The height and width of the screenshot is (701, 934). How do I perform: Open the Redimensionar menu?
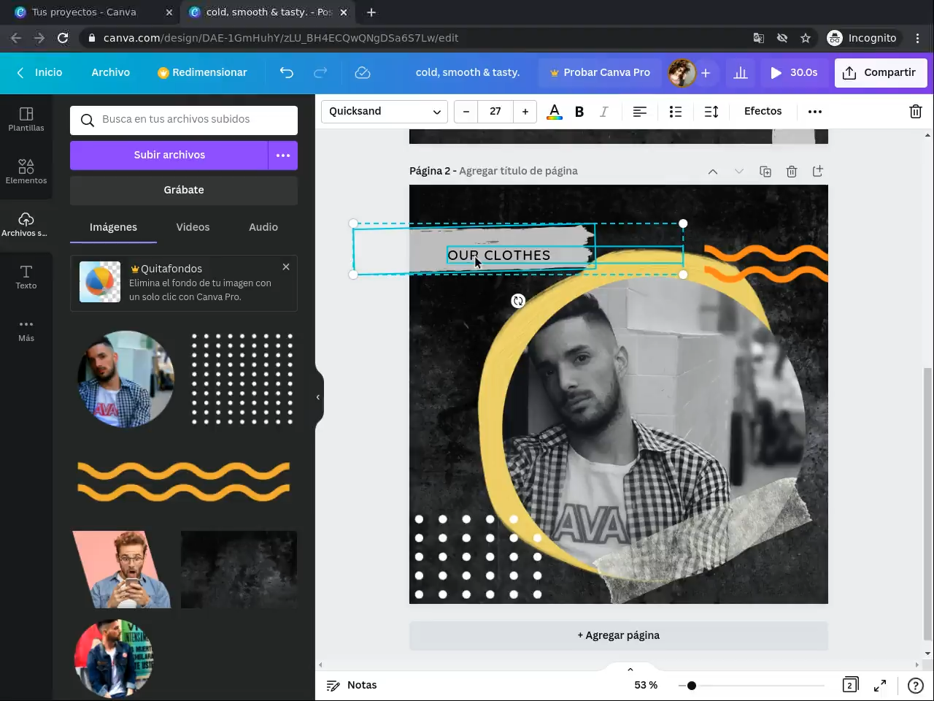202,72
